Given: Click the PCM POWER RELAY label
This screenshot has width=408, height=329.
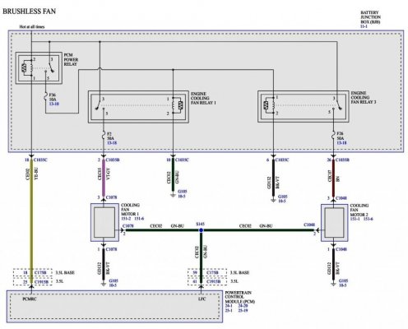Looking at the screenshot, I should [x=71, y=59].
